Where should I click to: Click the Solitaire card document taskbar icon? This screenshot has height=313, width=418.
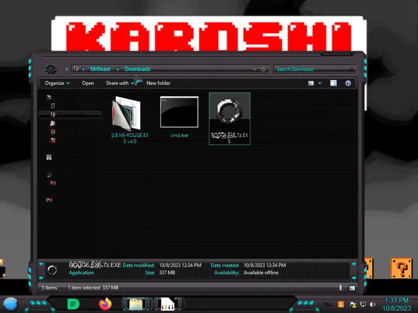168,304
